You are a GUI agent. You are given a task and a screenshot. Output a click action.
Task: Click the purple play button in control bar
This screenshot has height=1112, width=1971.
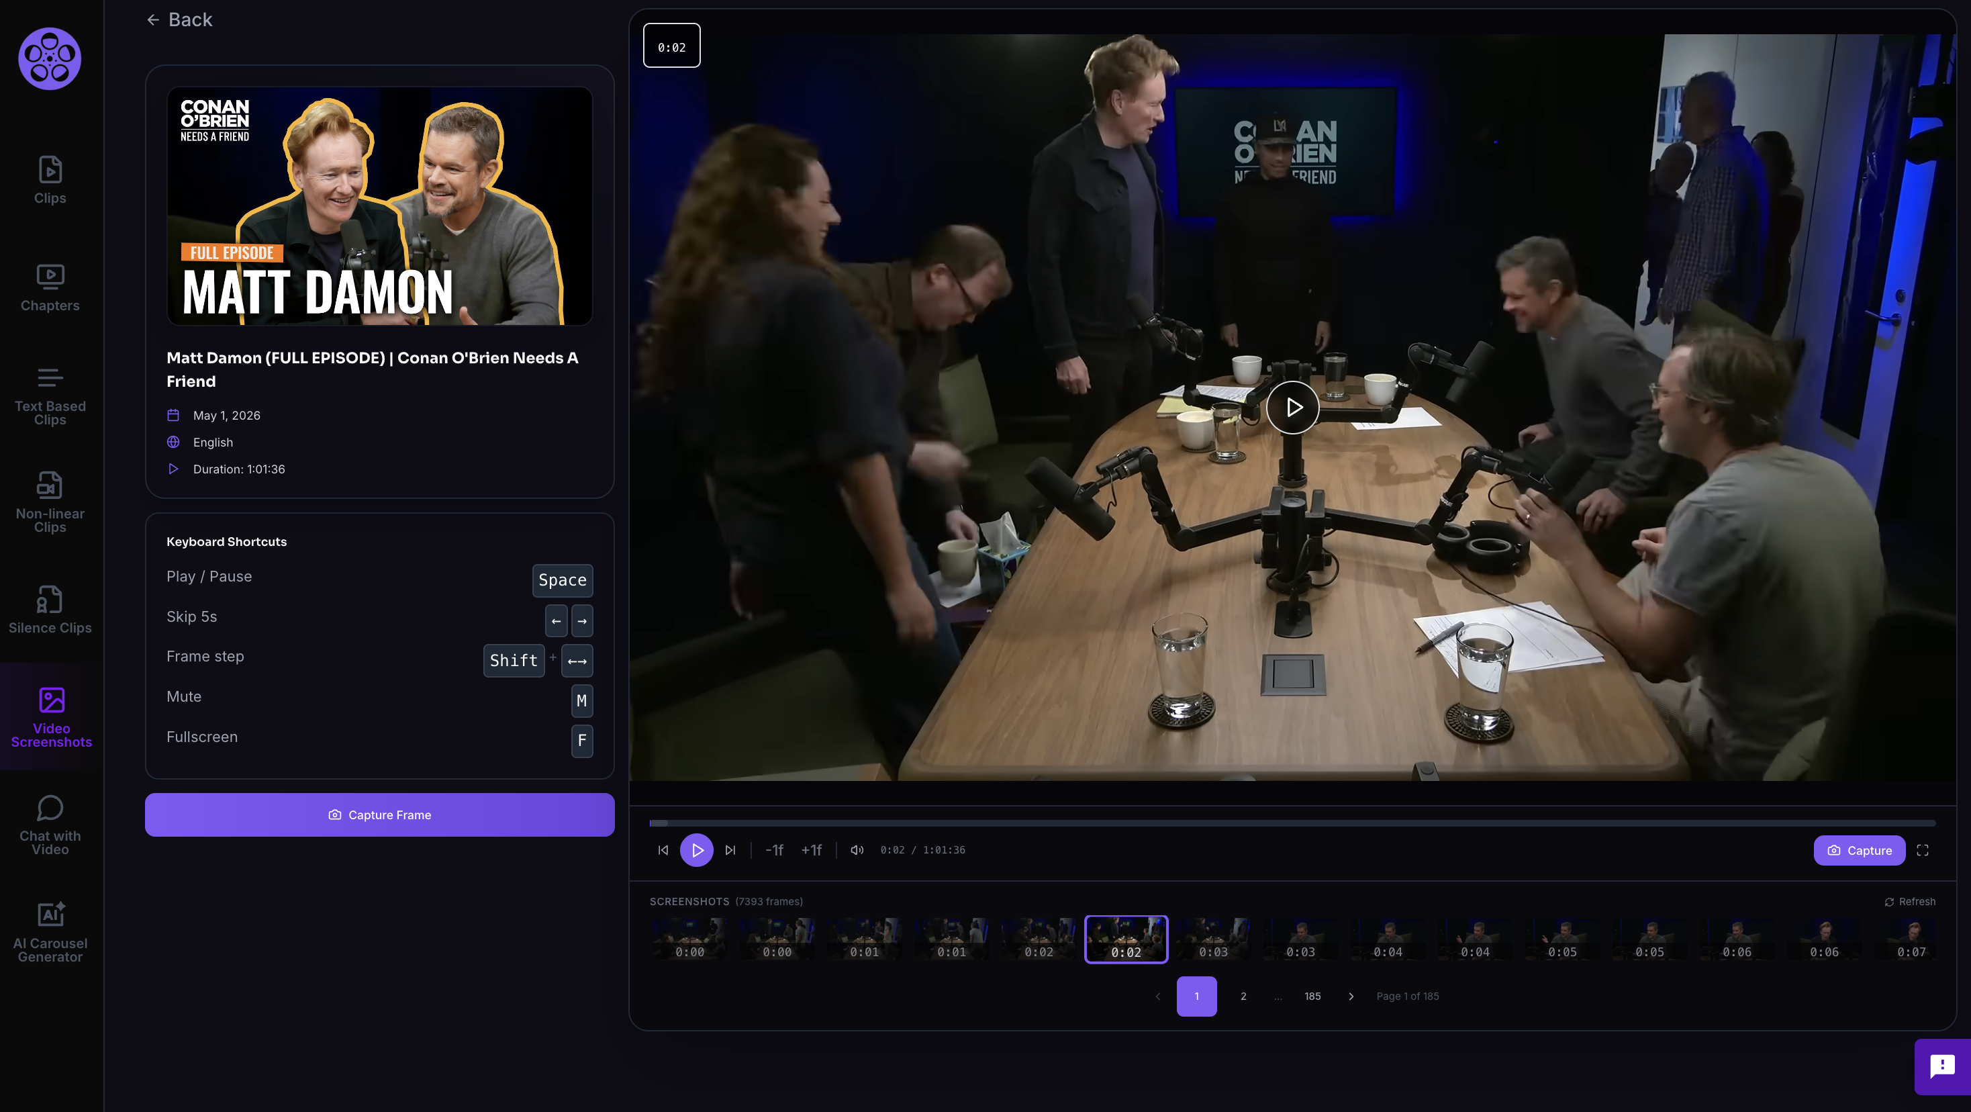pyautogui.click(x=696, y=849)
